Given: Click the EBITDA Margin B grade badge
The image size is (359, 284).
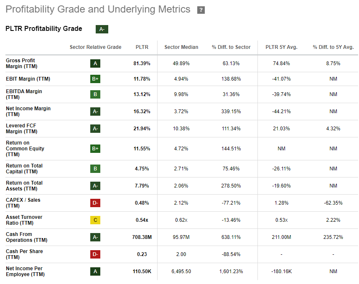Looking at the screenshot, I should [95, 94].
